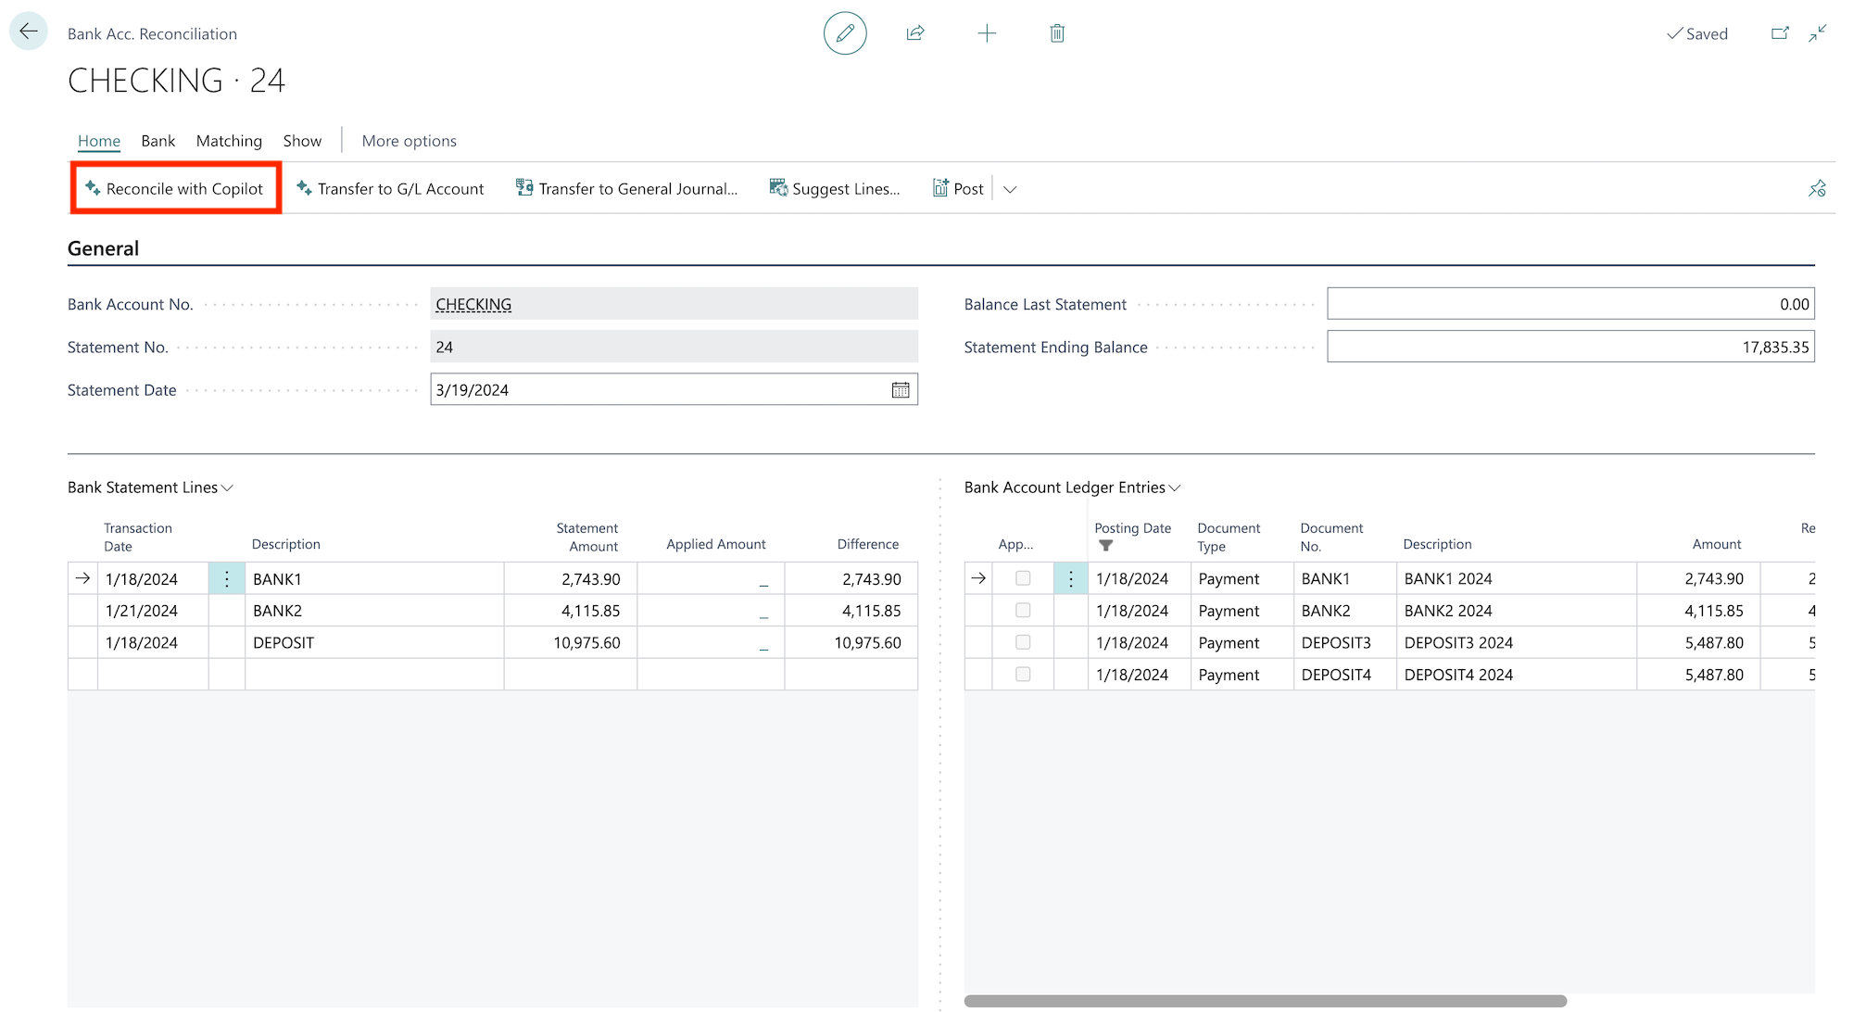Viewport: 1853px width, 1012px height.
Task: Click the plus new record icon
Action: point(987,33)
